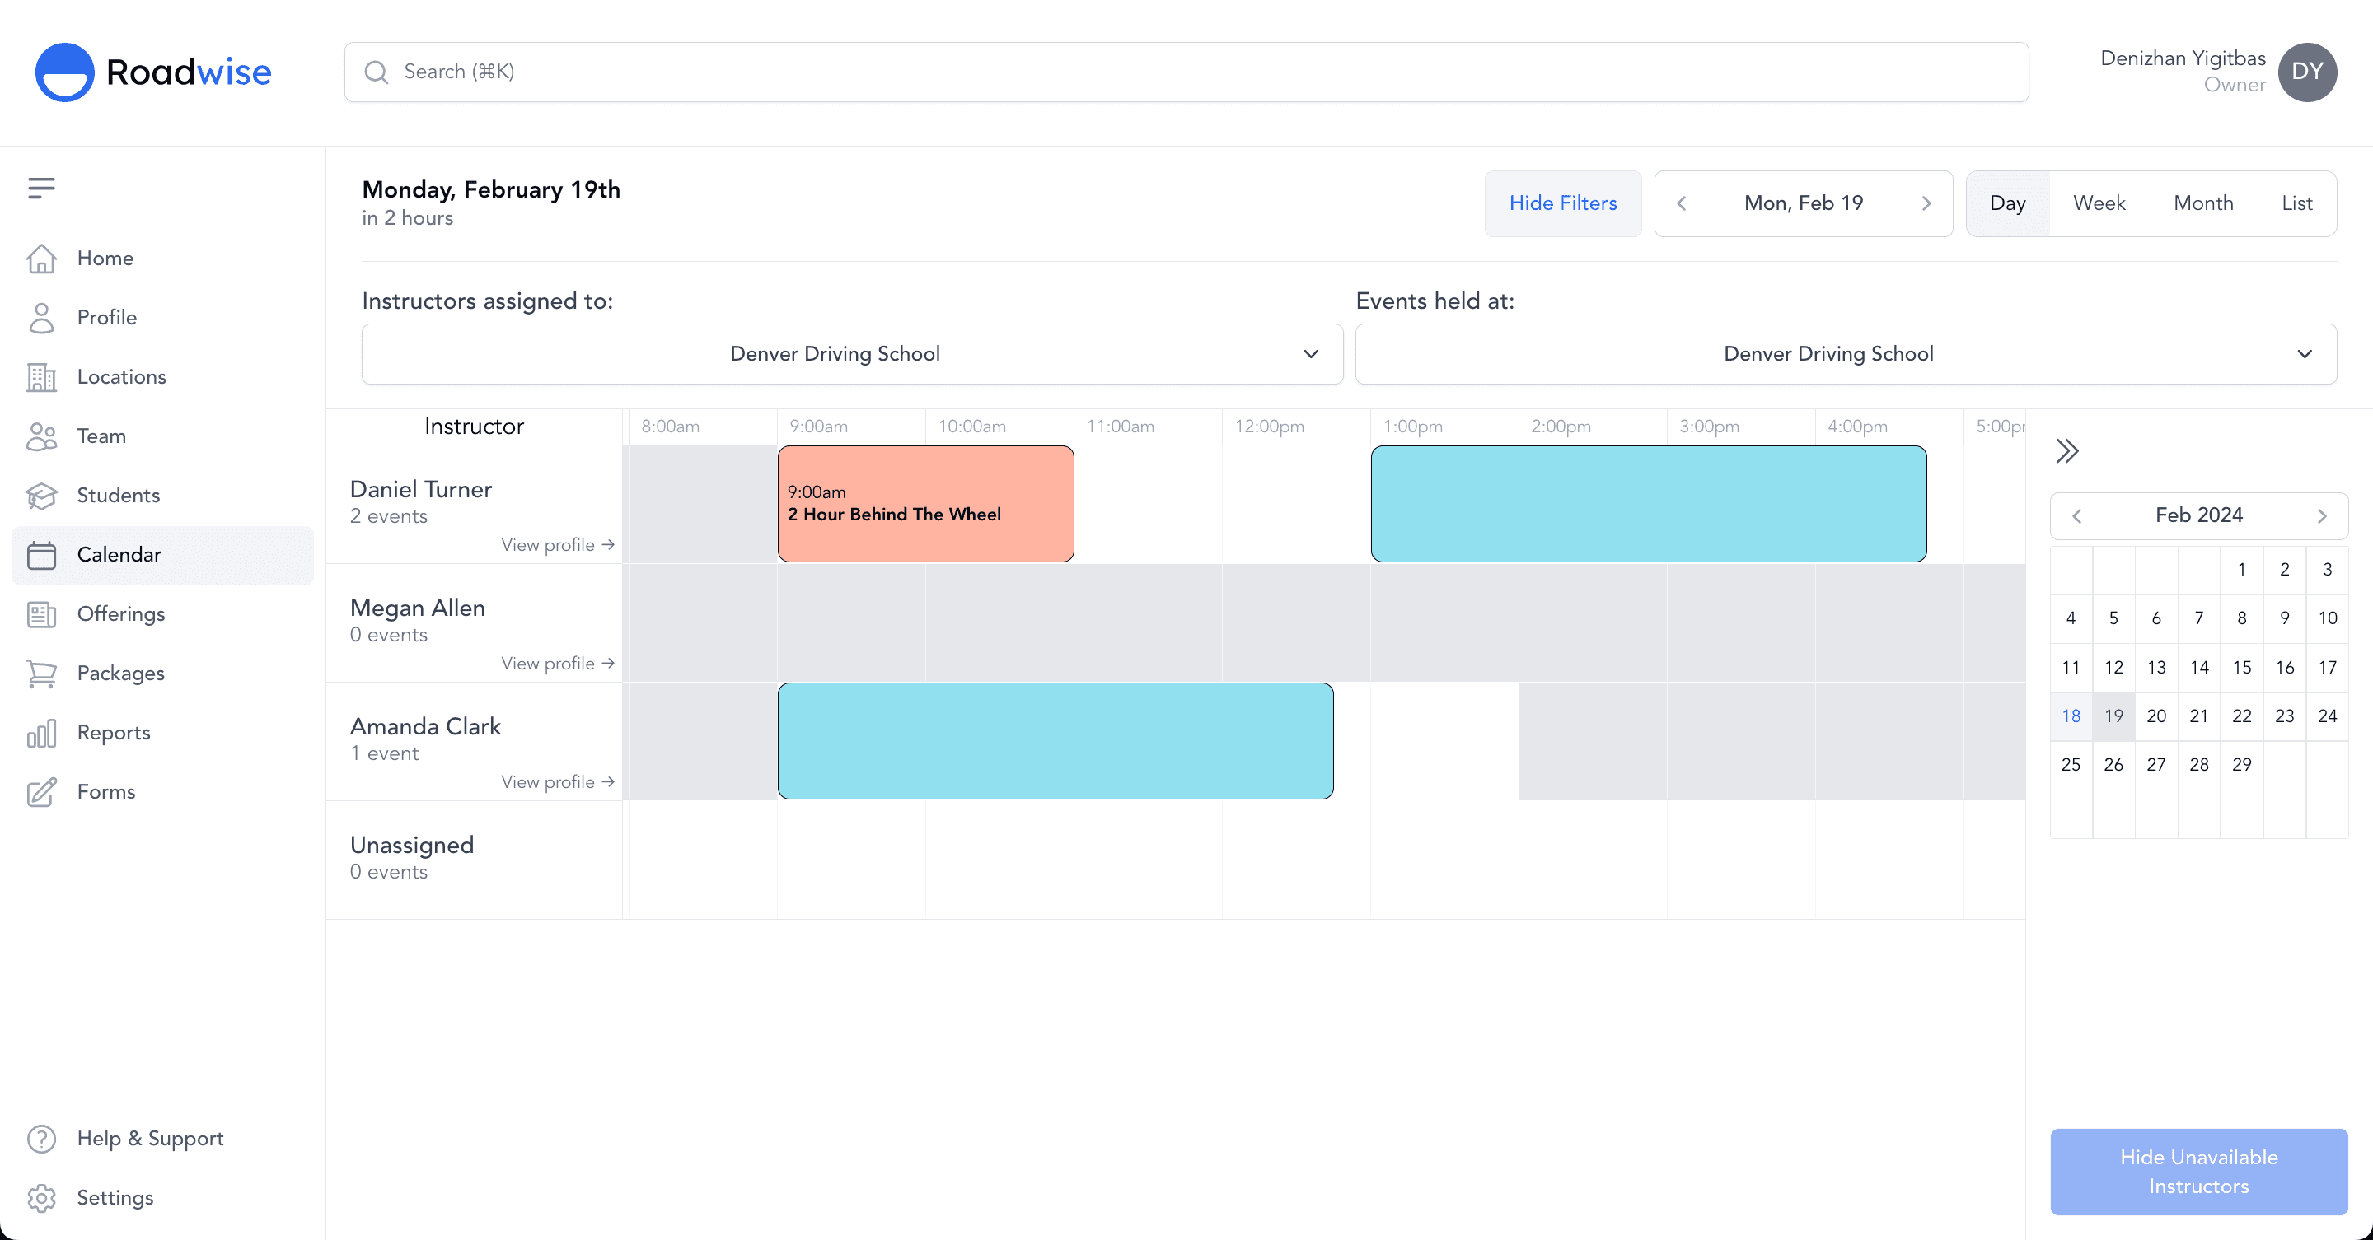Viewport: 2373px width, 1240px height.
Task: Click the Forms icon in sidebar
Action: pos(42,791)
